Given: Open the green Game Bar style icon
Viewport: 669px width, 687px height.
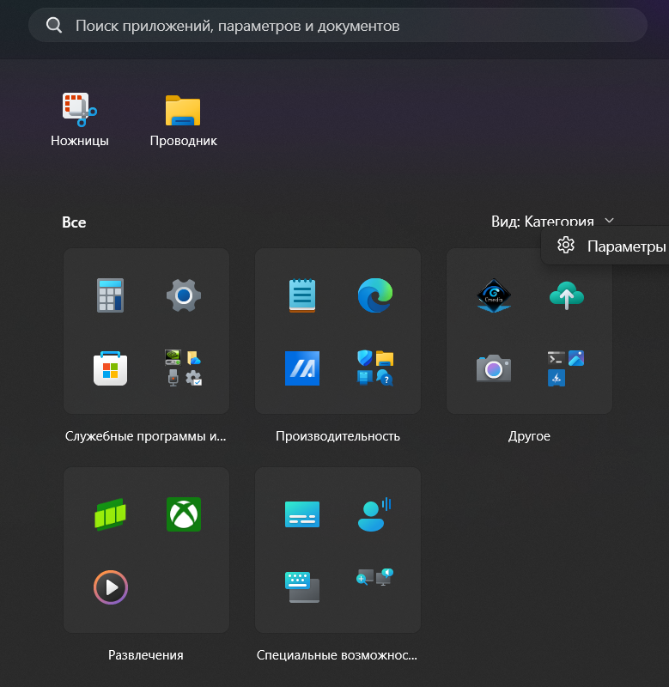Looking at the screenshot, I should click(x=111, y=514).
